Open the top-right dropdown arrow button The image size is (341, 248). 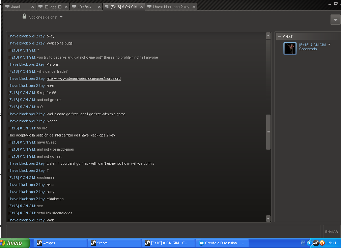pyautogui.click(x=335, y=20)
